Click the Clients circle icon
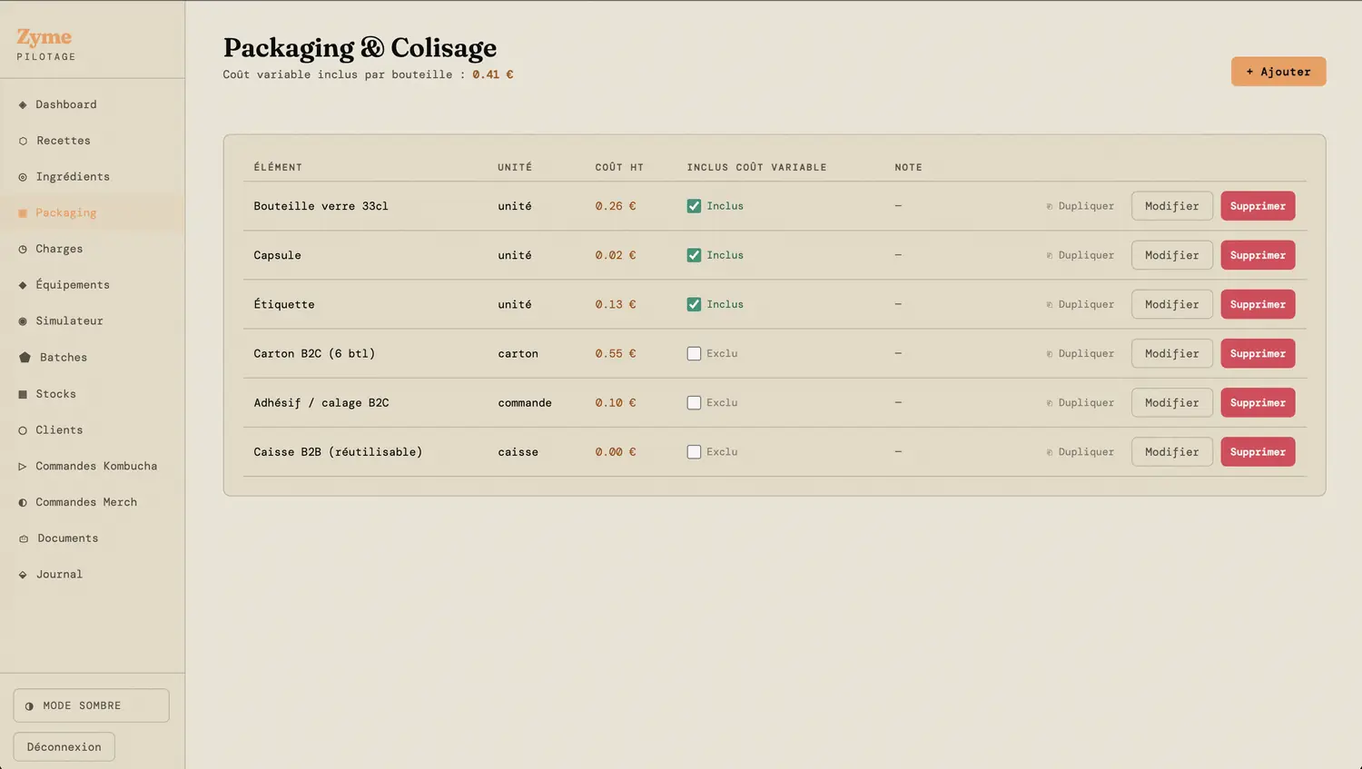Image resolution: width=1362 pixels, height=769 pixels. [23, 430]
